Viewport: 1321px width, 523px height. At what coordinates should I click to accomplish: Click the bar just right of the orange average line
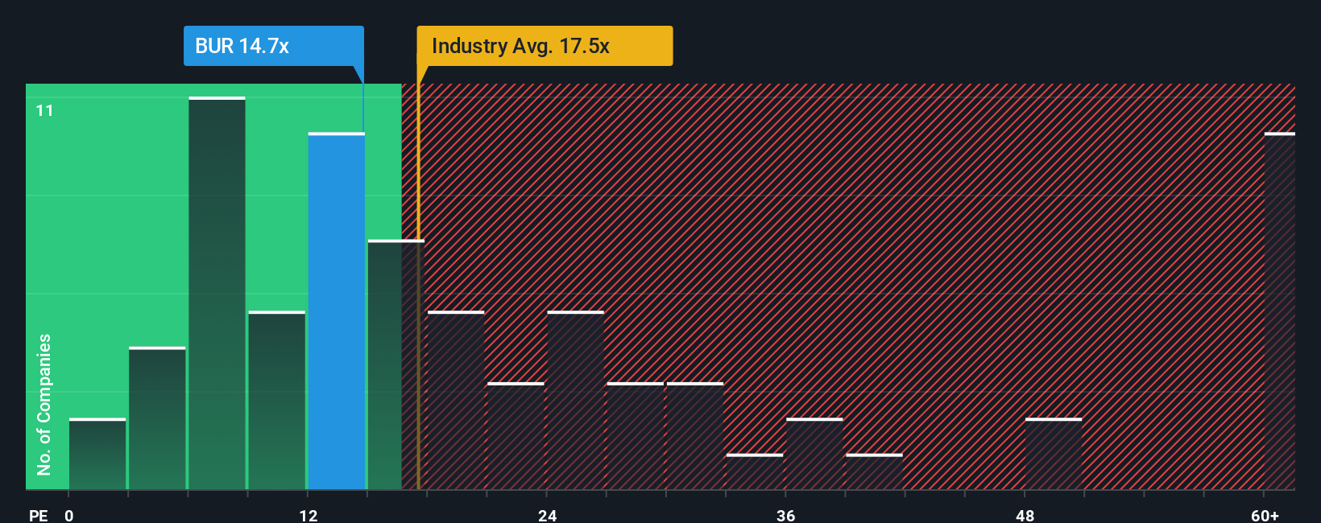tap(456, 400)
